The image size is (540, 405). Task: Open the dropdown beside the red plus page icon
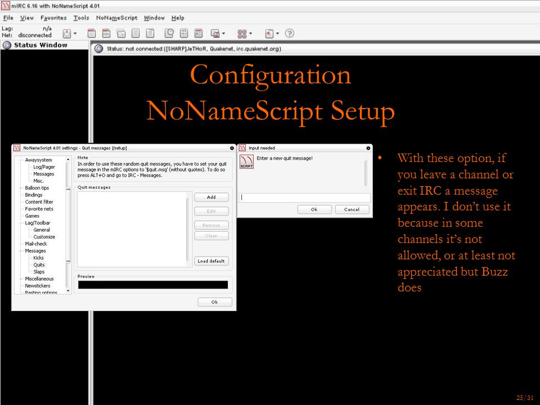[x=277, y=33]
